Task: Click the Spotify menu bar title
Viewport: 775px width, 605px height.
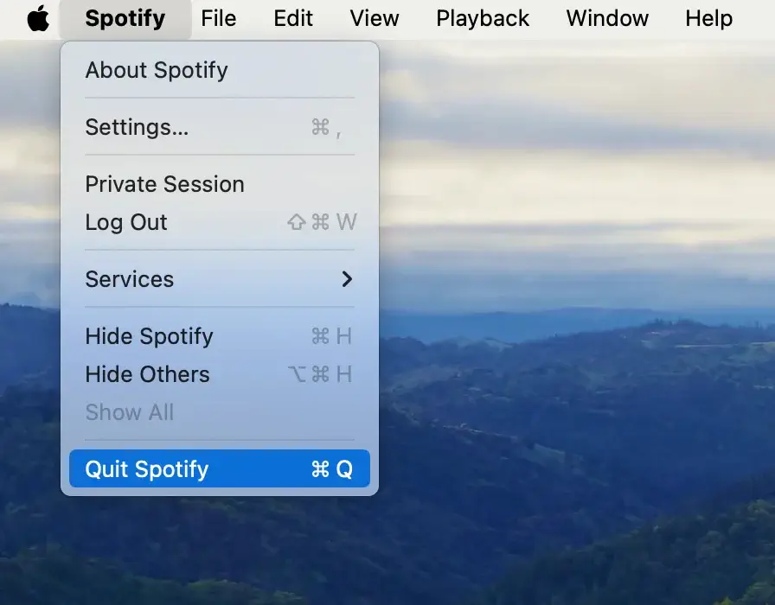Action: point(125,18)
